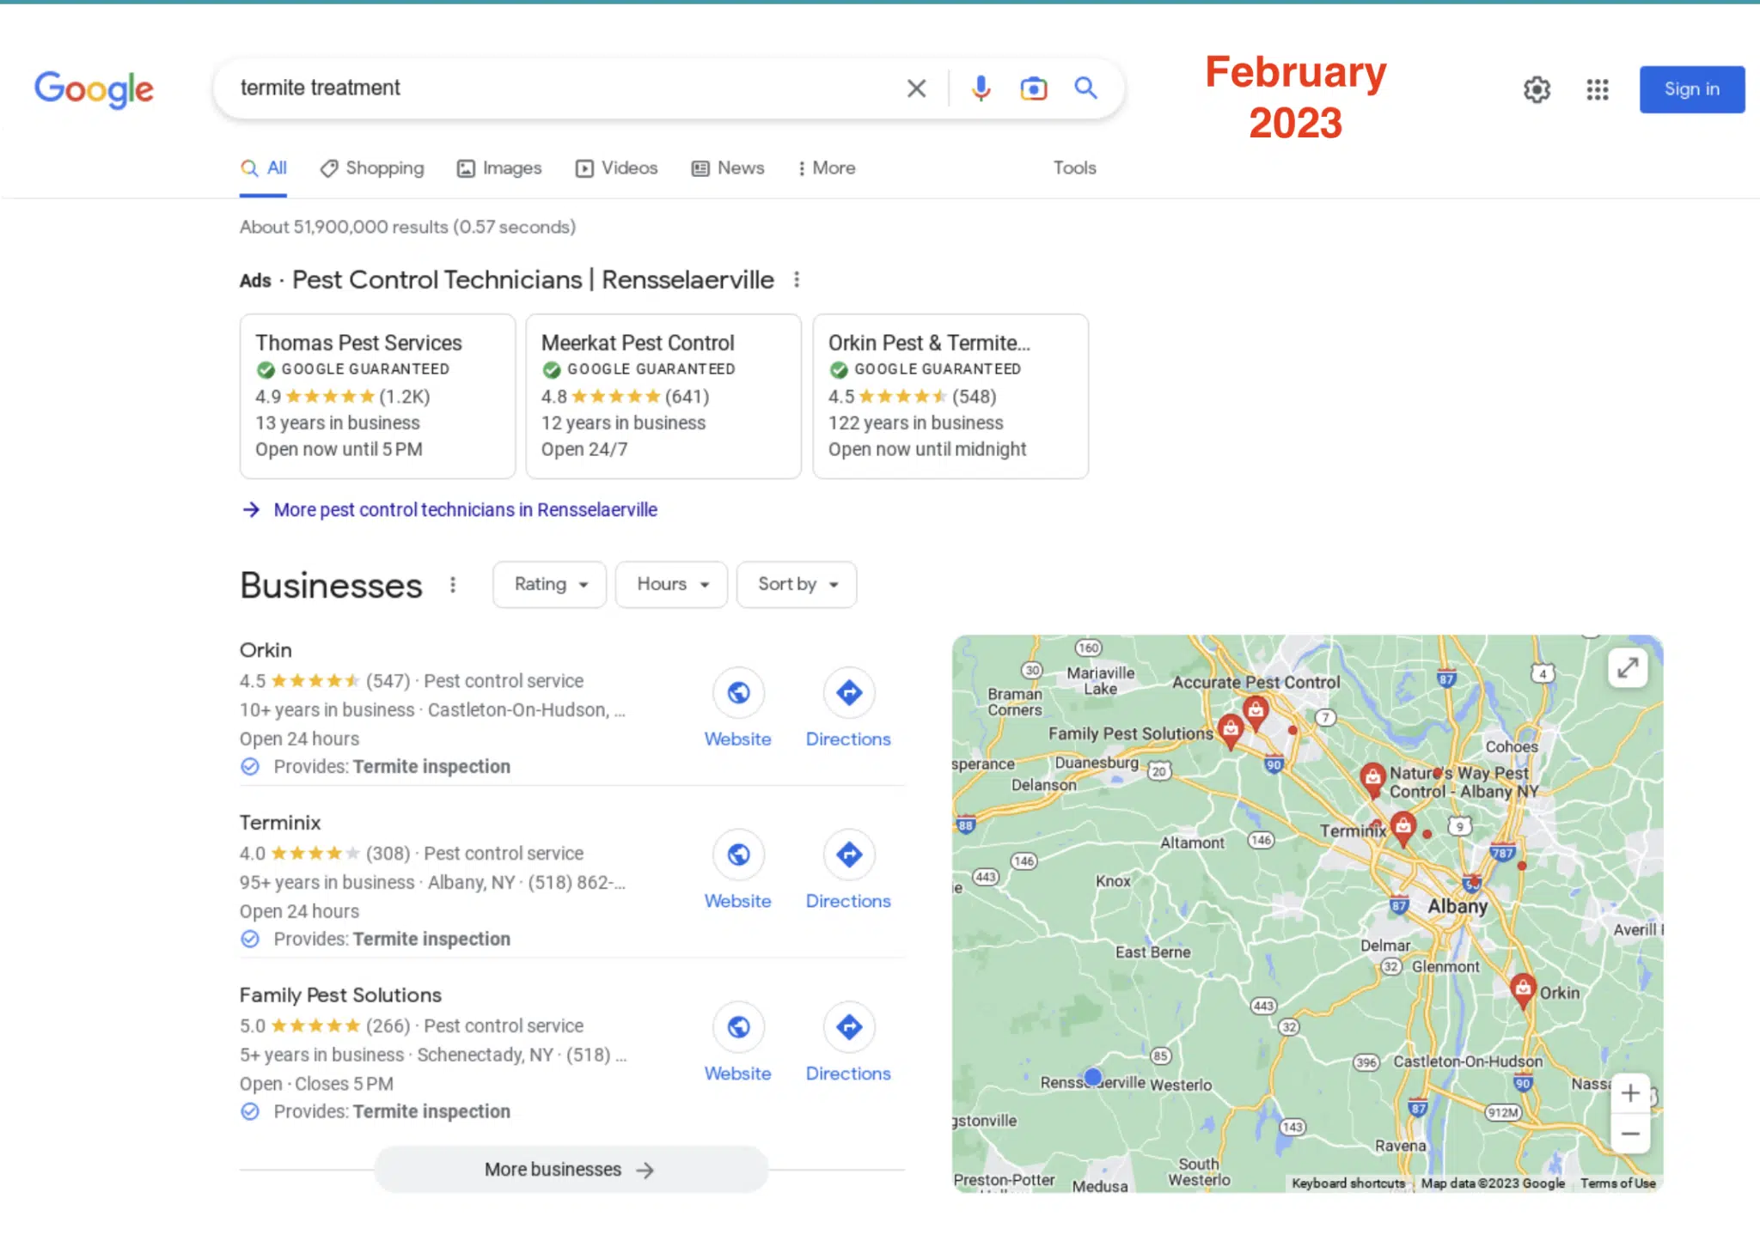Screen dimensions: 1760x1241
Task: Click More pest control technicians link
Action: [466, 509]
